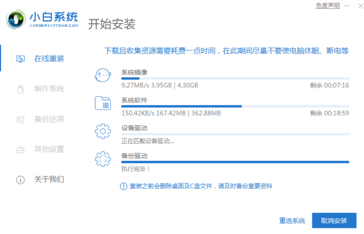The image size is (364, 234).
Task: Select the 在线重装 sidebar tab
Action: click(x=49, y=59)
